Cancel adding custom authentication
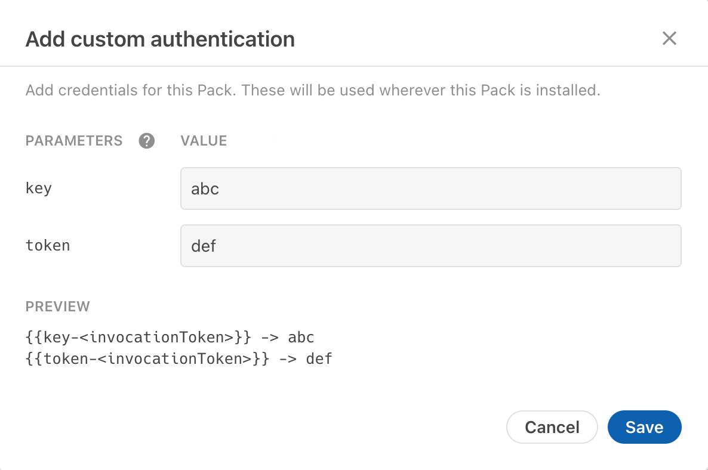This screenshot has width=708, height=470. click(552, 427)
